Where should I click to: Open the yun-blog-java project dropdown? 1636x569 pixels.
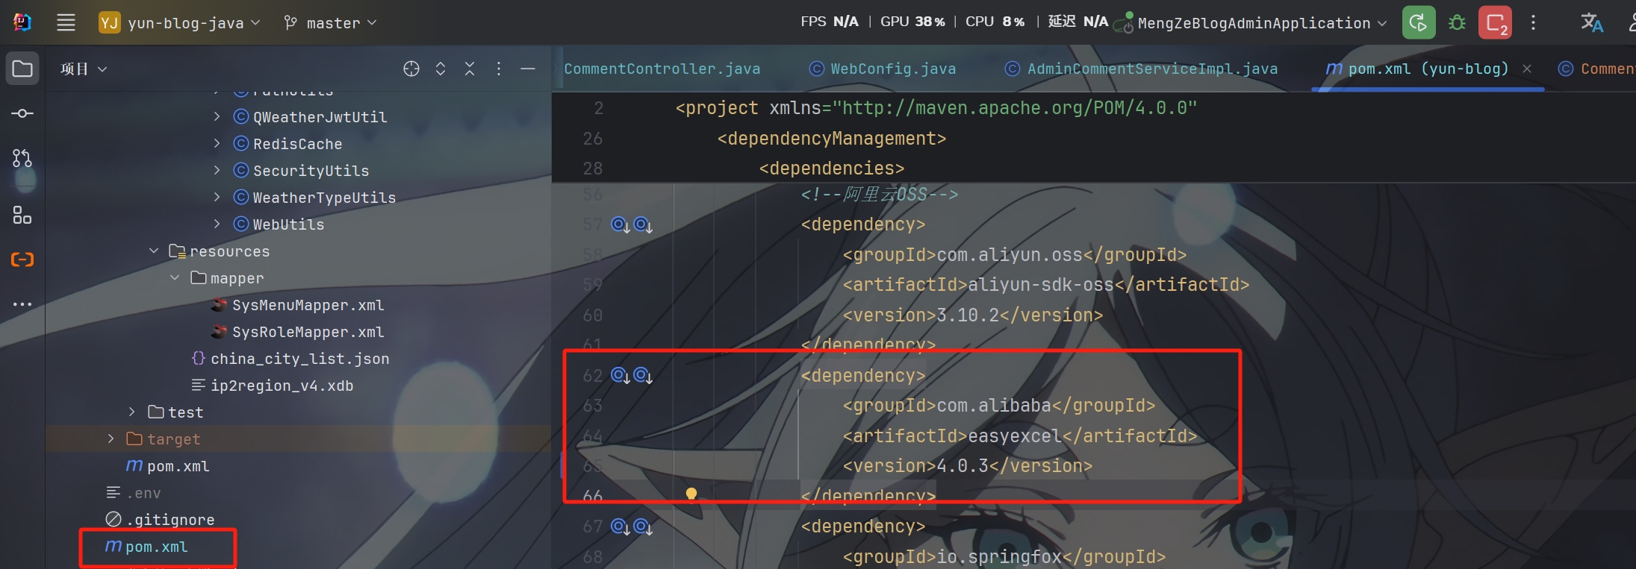click(179, 23)
